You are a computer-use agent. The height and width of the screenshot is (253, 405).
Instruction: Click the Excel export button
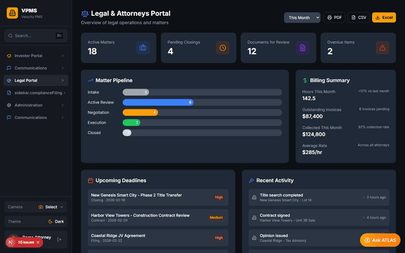click(384, 18)
